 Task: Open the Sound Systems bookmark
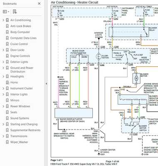click(20, 118)
